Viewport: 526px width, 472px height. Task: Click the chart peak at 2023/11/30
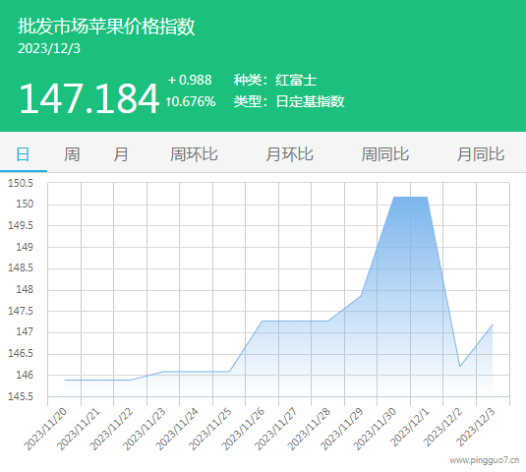tap(394, 198)
